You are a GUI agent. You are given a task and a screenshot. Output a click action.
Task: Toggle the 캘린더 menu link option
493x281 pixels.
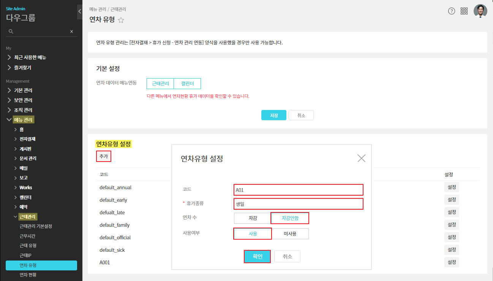pyautogui.click(x=187, y=83)
